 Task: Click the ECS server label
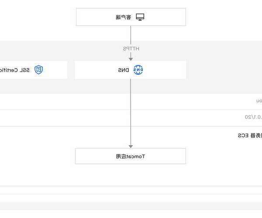[x=250, y=136]
